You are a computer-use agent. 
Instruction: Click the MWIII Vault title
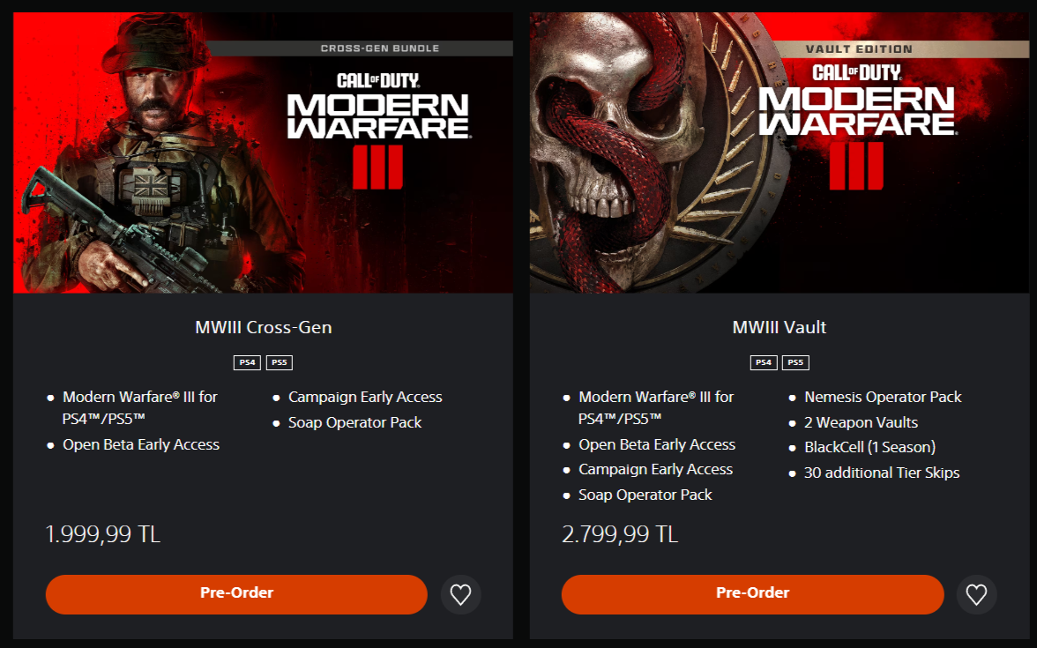[780, 327]
